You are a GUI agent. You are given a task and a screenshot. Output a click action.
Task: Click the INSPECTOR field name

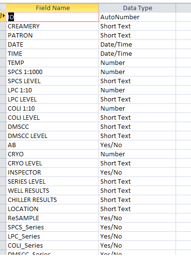pyautogui.click(x=25, y=173)
